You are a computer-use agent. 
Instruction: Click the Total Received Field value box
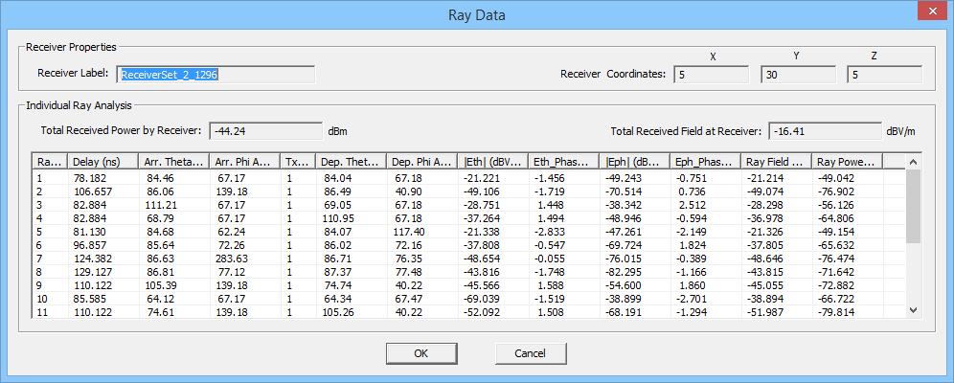[825, 130]
